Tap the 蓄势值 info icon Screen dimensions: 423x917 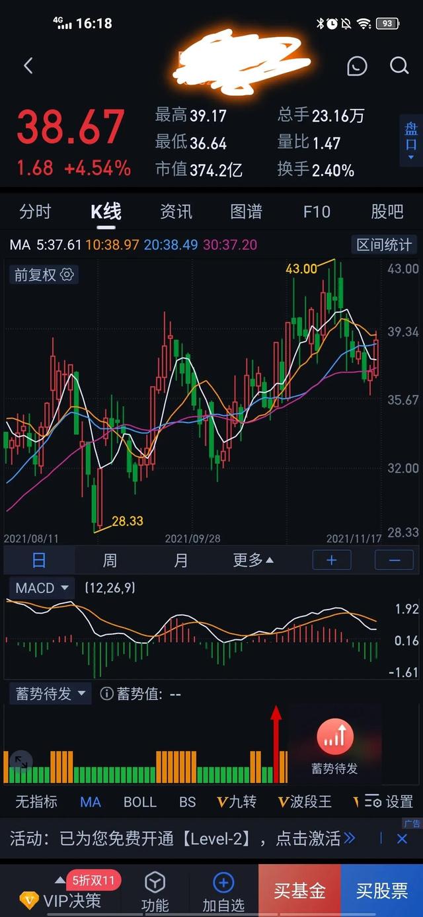pyautogui.click(x=106, y=694)
